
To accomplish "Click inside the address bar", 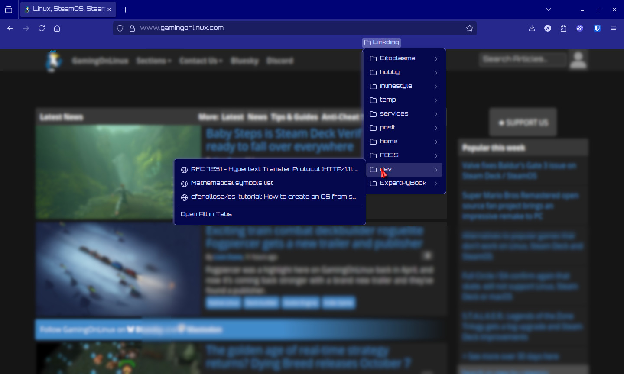I will click(260, 28).
